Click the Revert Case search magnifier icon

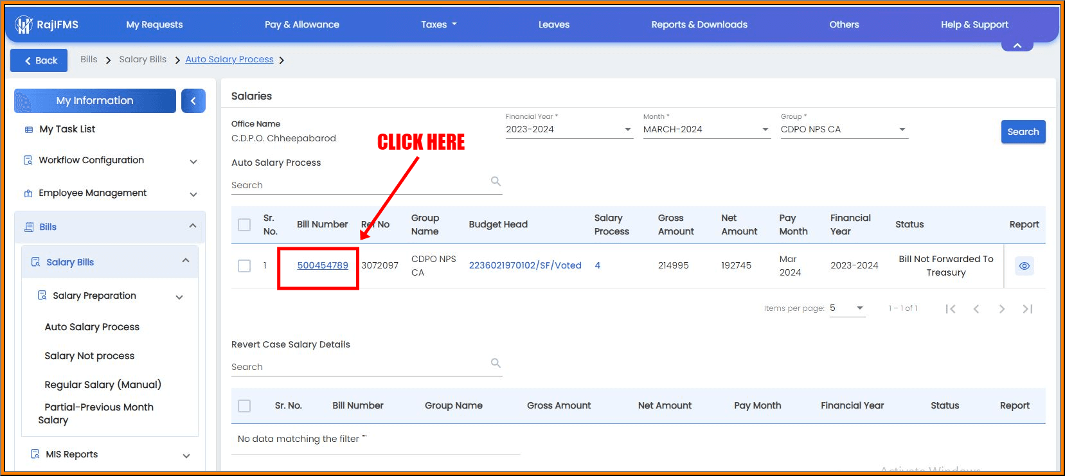click(x=496, y=363)
